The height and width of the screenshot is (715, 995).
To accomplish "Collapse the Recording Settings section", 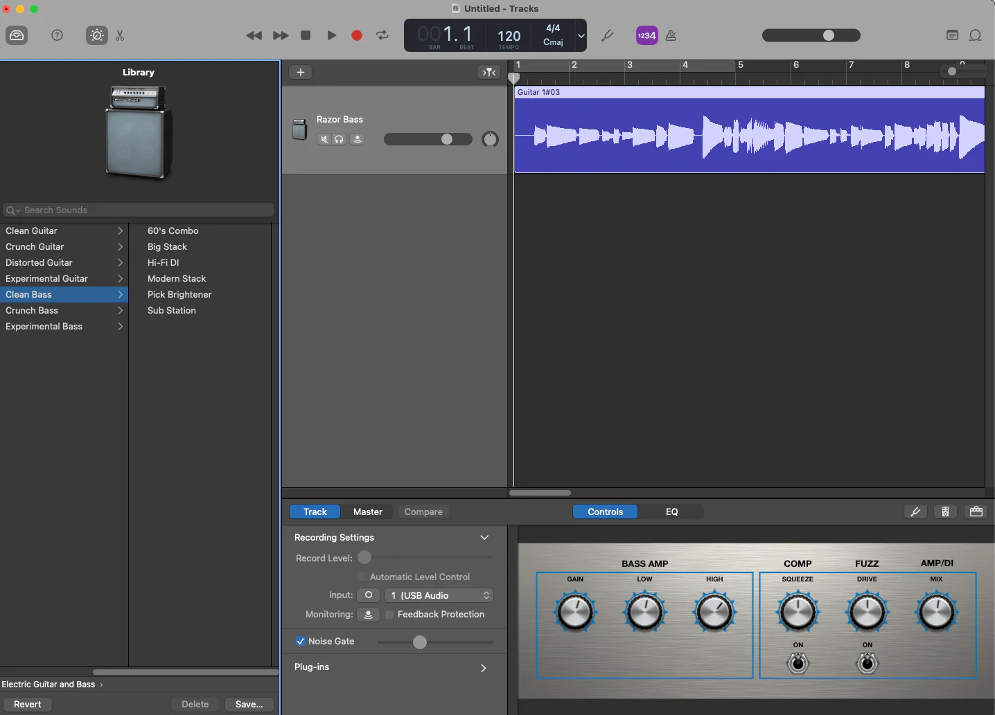I will [x=484, y=538].
